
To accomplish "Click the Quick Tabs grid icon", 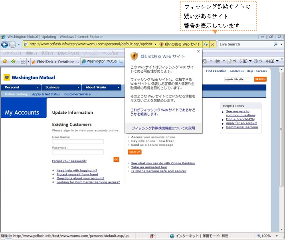I will [x=23, y=61].
